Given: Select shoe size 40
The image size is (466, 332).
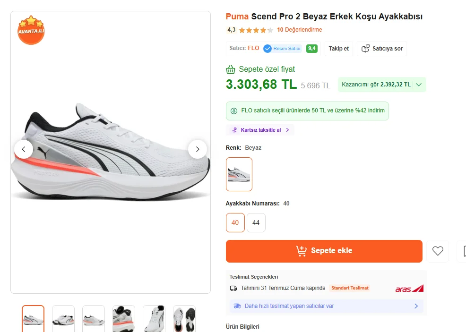Looking at the screenshot, I should 235,222.
